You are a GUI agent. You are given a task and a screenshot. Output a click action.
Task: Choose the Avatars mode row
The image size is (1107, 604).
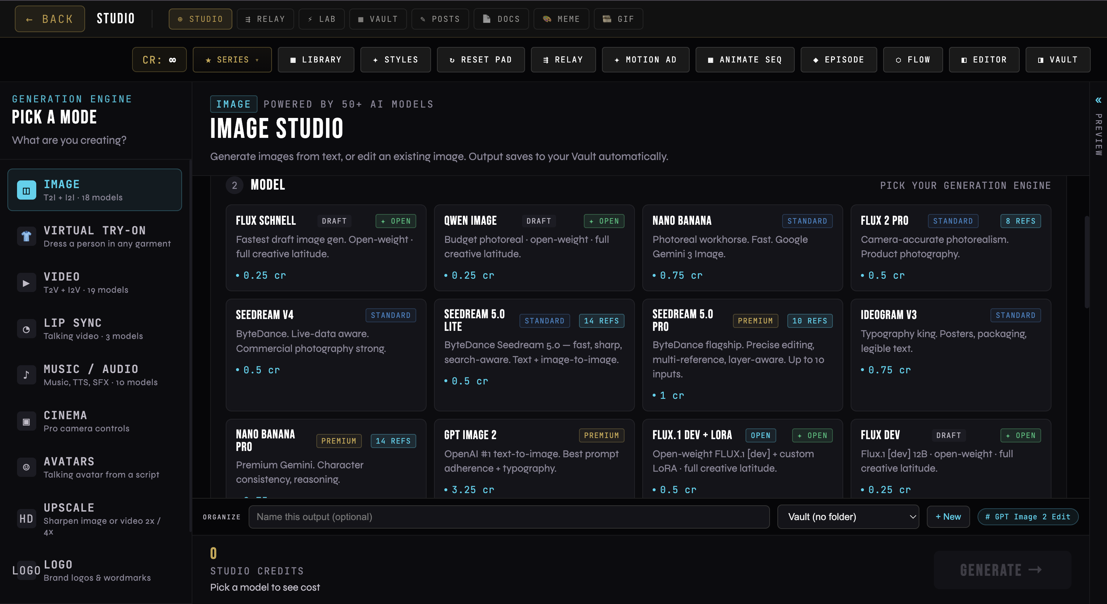coord(95,468)
